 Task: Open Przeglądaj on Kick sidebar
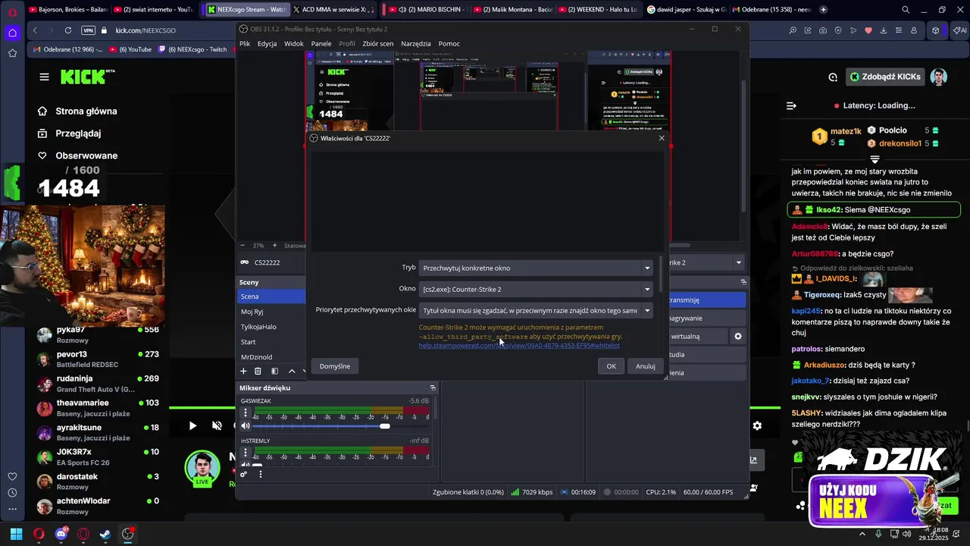pyautogui.click(x=70, y=133)
